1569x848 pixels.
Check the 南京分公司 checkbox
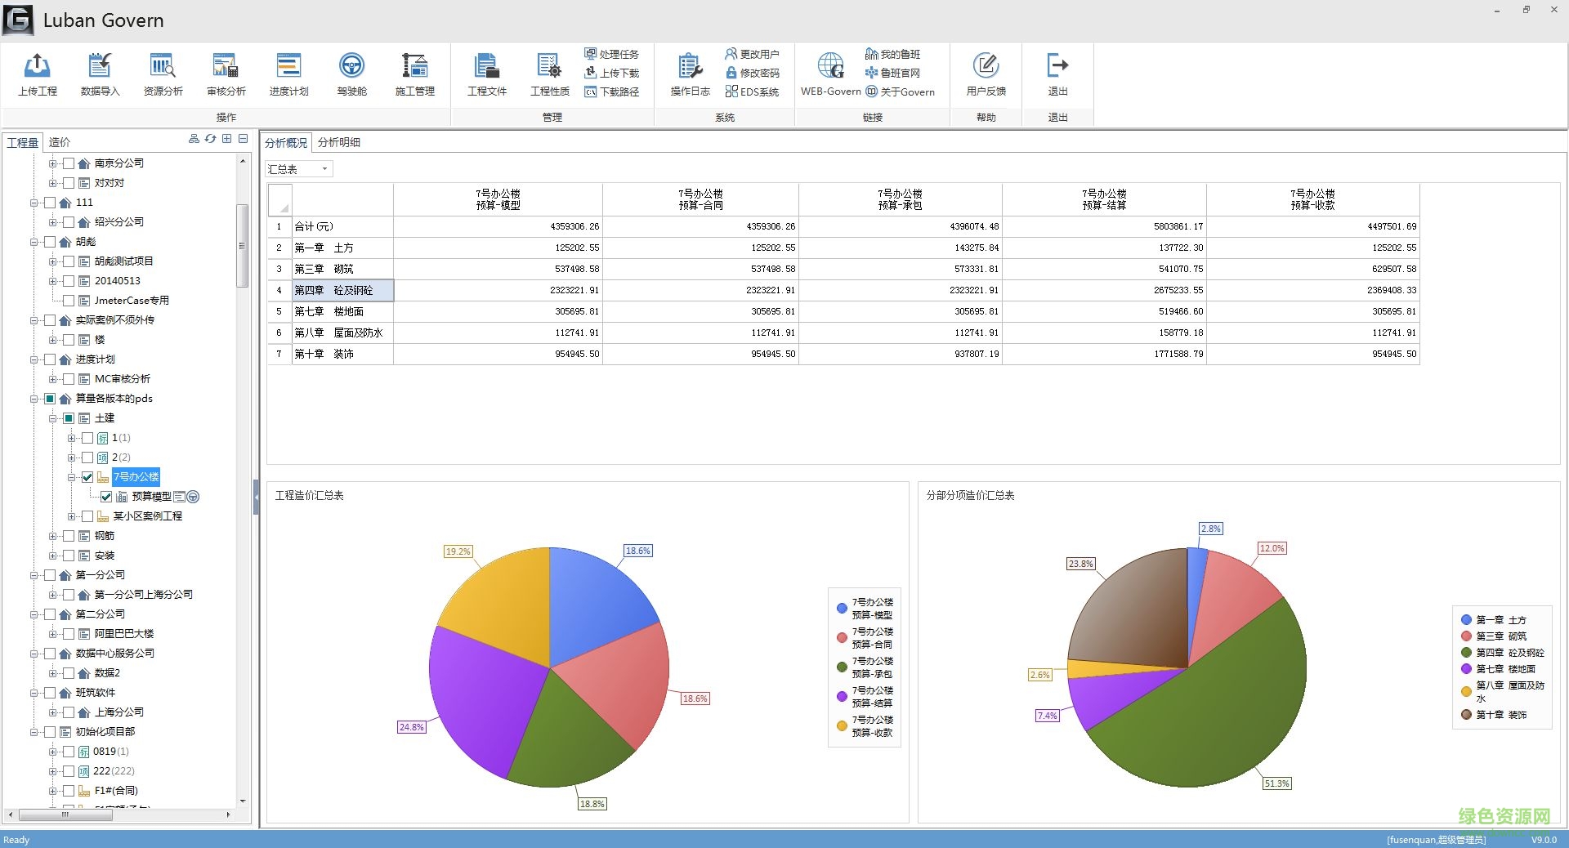click(69, 163)
